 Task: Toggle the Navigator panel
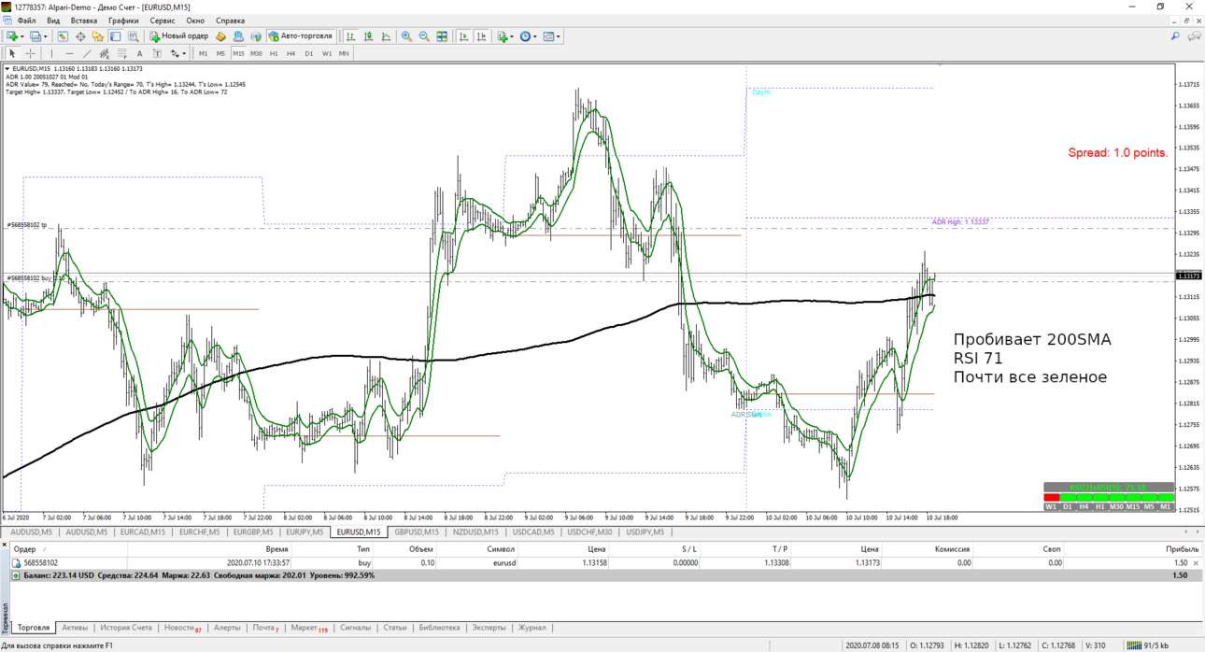pos(98,36)
